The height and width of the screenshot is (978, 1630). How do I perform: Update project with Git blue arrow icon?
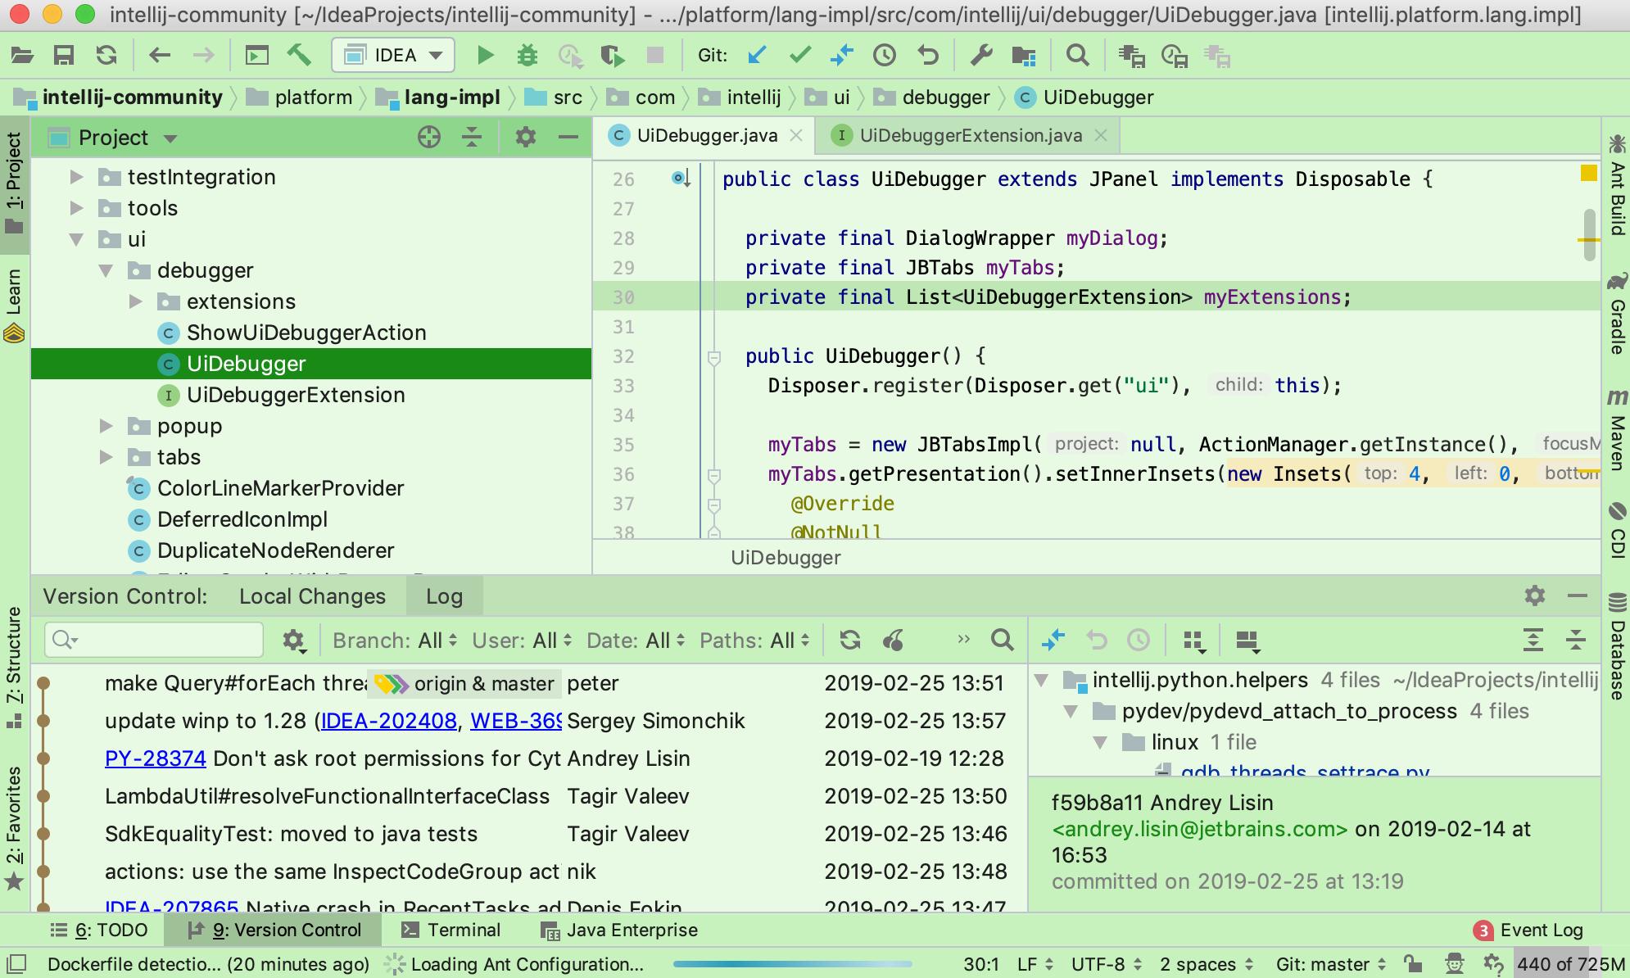758,56
